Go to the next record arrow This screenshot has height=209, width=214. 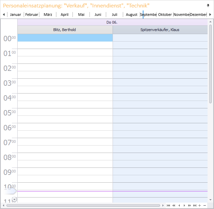pyautogui.click(x=184, y=205)
